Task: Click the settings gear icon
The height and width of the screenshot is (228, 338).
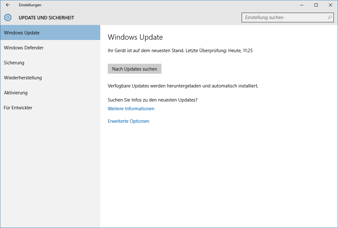Action: pos(8,17)
